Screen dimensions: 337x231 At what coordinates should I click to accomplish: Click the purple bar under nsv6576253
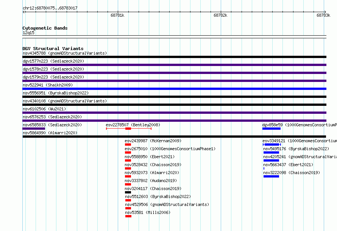tap(174, 121)
